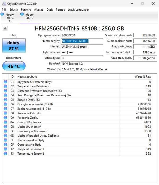Click Czas pracy dysku value 1358 godzin
This screenshot has width=159, height=185.
[x=145, y=58]
